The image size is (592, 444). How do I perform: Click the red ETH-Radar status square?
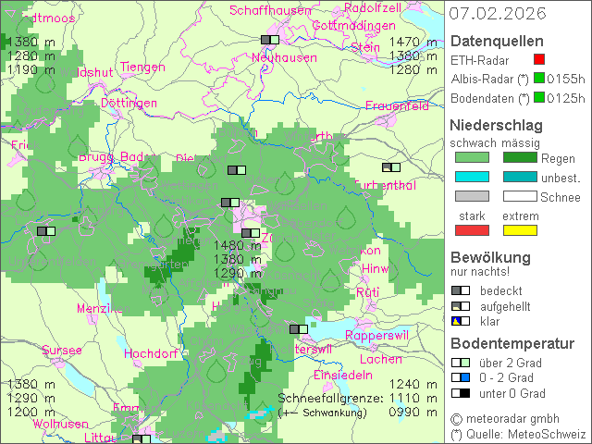tap(525, 60)
